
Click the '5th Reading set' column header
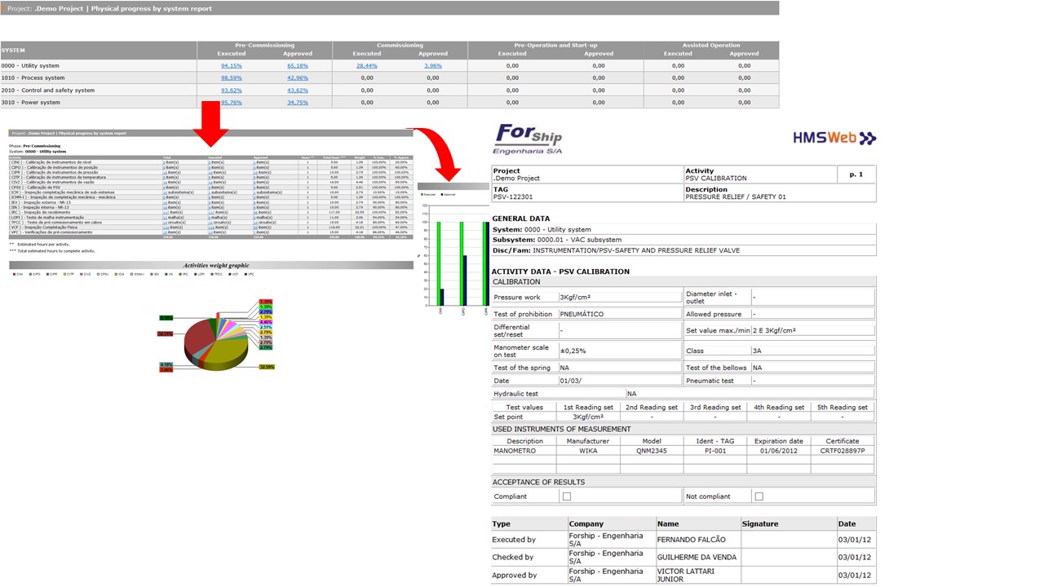point(843,407)
